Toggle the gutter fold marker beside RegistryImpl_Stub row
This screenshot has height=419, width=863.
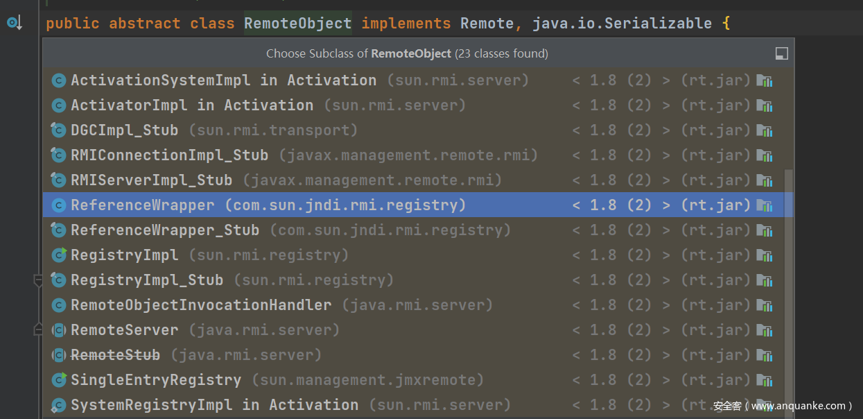pyautogui.click(x=38, y=280)
